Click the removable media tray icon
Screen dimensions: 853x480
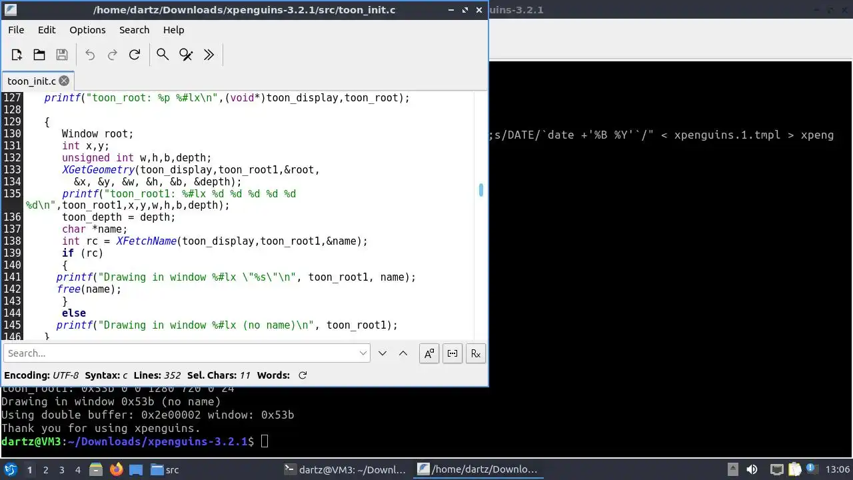[x=732, y=470]
